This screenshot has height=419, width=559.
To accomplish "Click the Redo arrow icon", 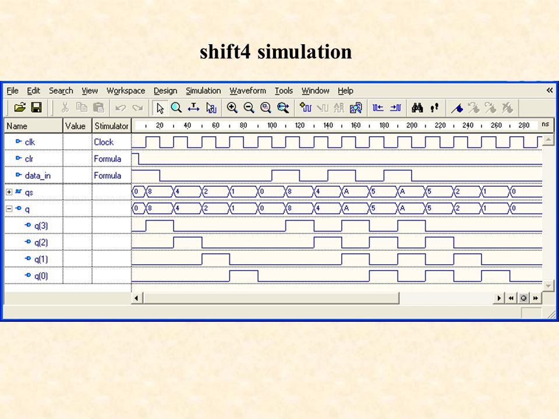I will tap(137, 108).
